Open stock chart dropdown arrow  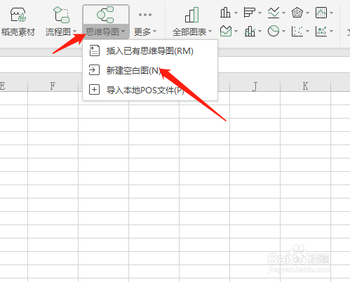331,13
